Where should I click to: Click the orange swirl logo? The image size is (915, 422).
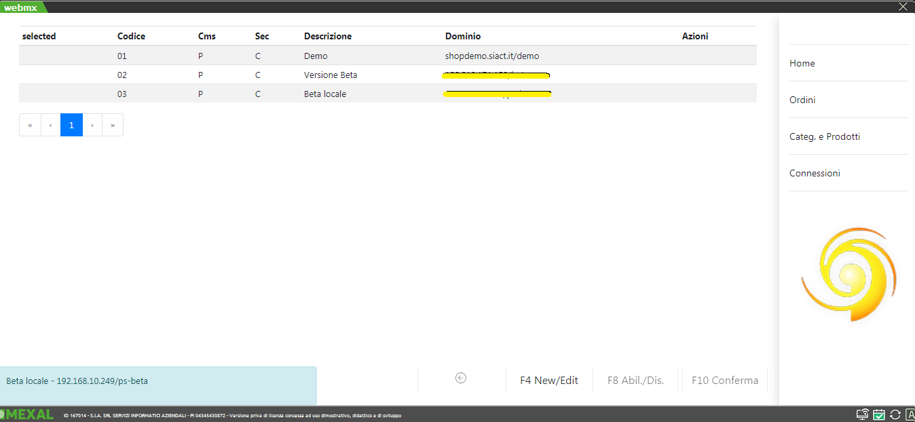pyautogui.click(x=848, y=274)
